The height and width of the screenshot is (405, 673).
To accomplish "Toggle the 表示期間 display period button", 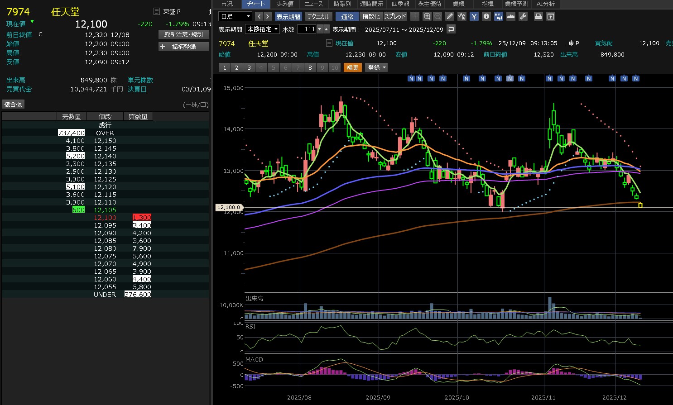I will pos(288,16).
